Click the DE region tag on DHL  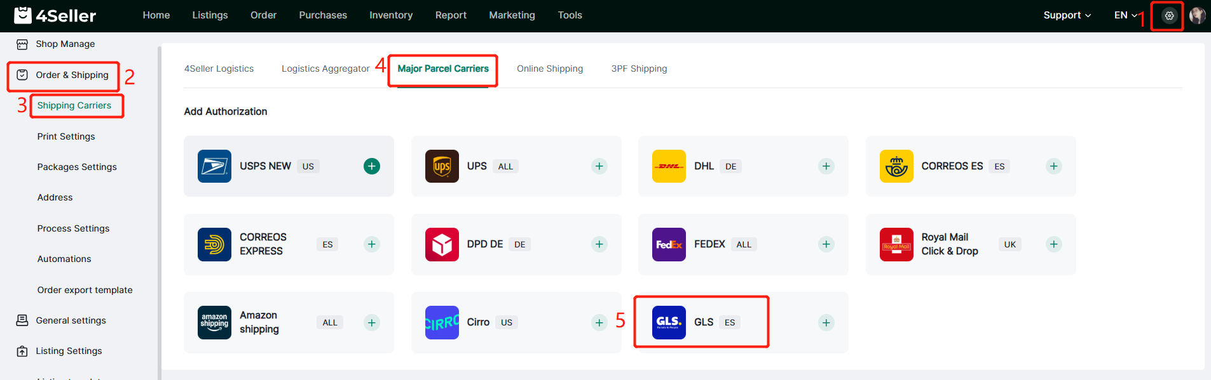(x=731, y=167)
